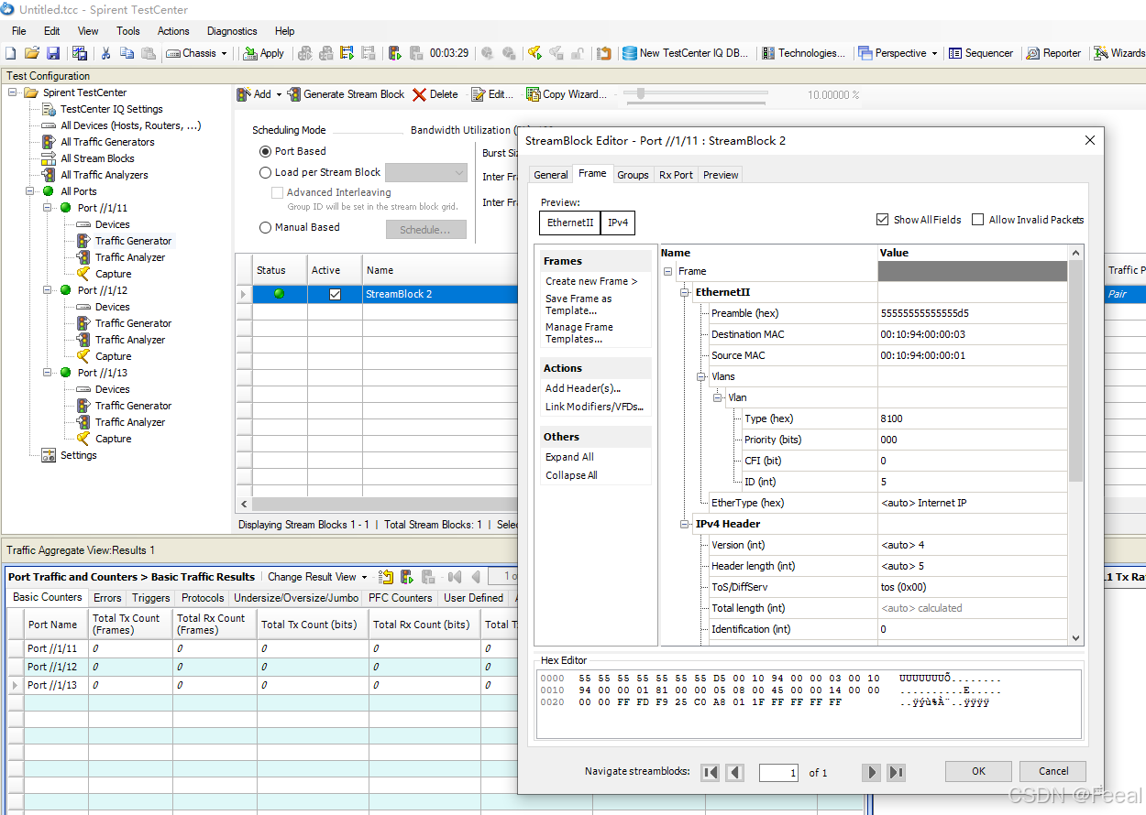Open Change Result View dropdown

click(x=317, y=577)
